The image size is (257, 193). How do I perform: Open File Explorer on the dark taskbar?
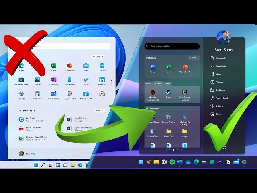(156, 162)
